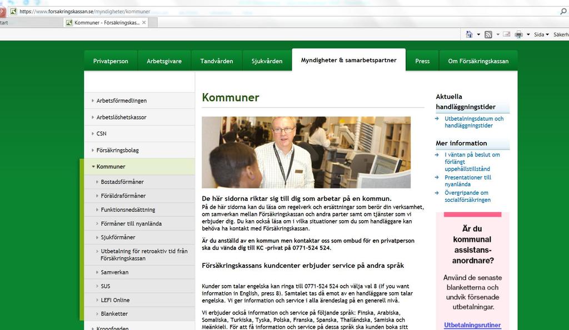This screenshot has width=569, height=330.
Task: Click the Aktuella handläggningstider heading
Action: point(465,102)
